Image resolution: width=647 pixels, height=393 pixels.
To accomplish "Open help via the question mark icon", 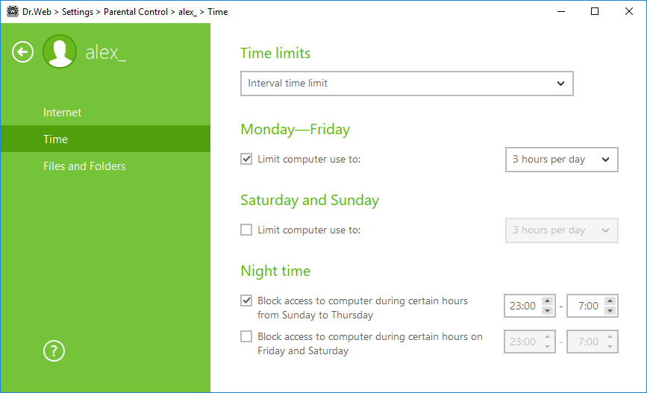I will pos(54,351).
